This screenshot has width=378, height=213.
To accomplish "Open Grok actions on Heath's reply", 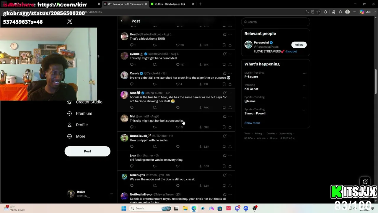I will click(225, 34).
